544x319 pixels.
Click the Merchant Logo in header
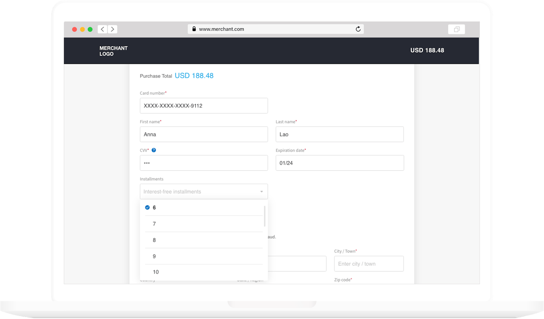coord(113,51)
